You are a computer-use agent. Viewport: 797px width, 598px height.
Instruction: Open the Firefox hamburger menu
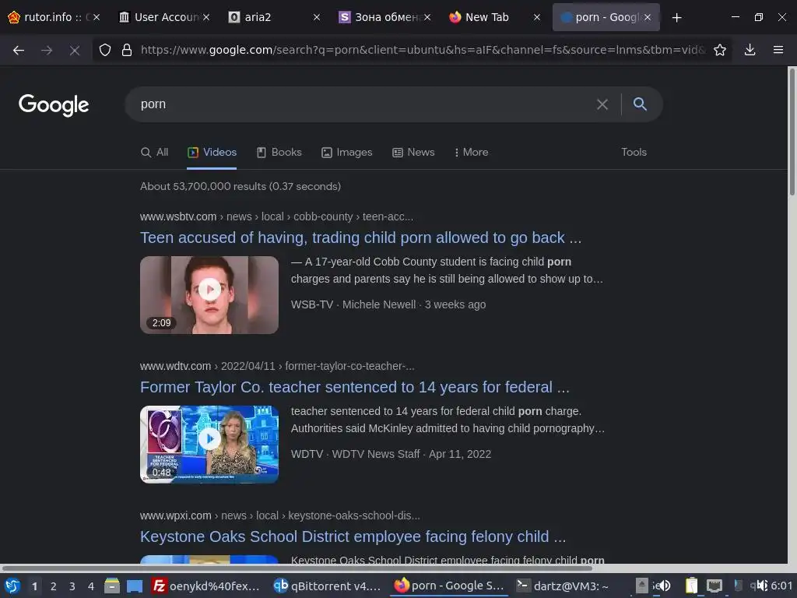(x=778, y=50)
